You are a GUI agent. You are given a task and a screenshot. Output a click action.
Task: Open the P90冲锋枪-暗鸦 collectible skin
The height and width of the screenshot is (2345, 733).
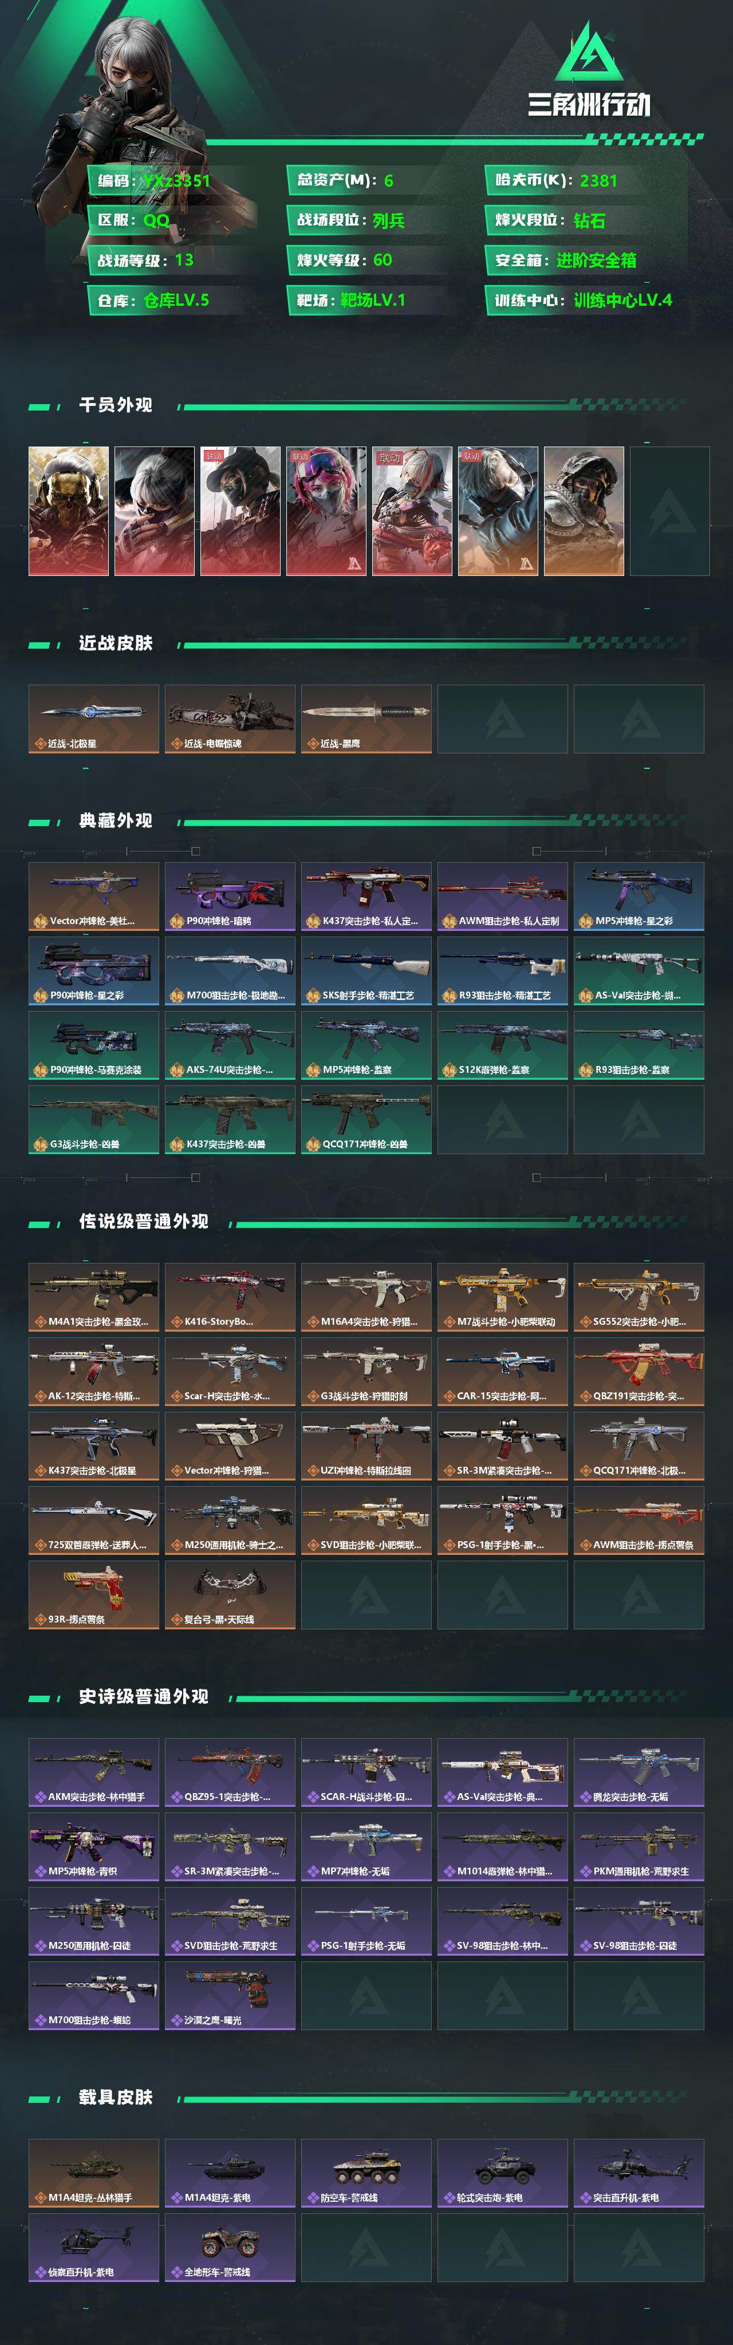pyautogui.click(x=230, y=897)
